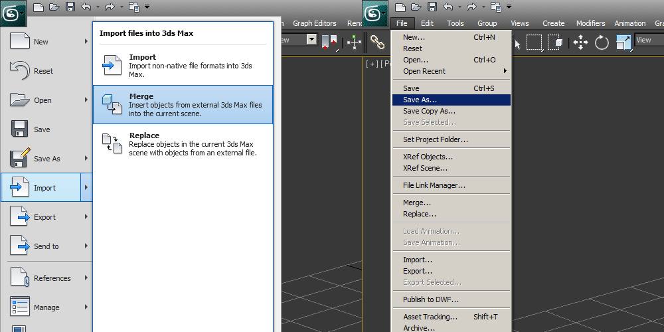664x332 pixels.
Task: Choose Merge… in classic File menu
Action: click(452, 203)
